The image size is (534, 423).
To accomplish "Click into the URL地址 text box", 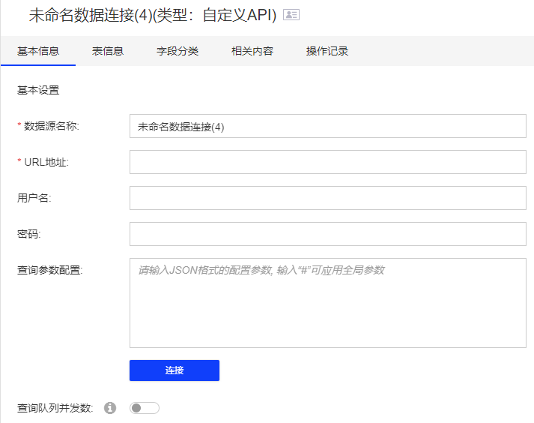I will 327,162.
